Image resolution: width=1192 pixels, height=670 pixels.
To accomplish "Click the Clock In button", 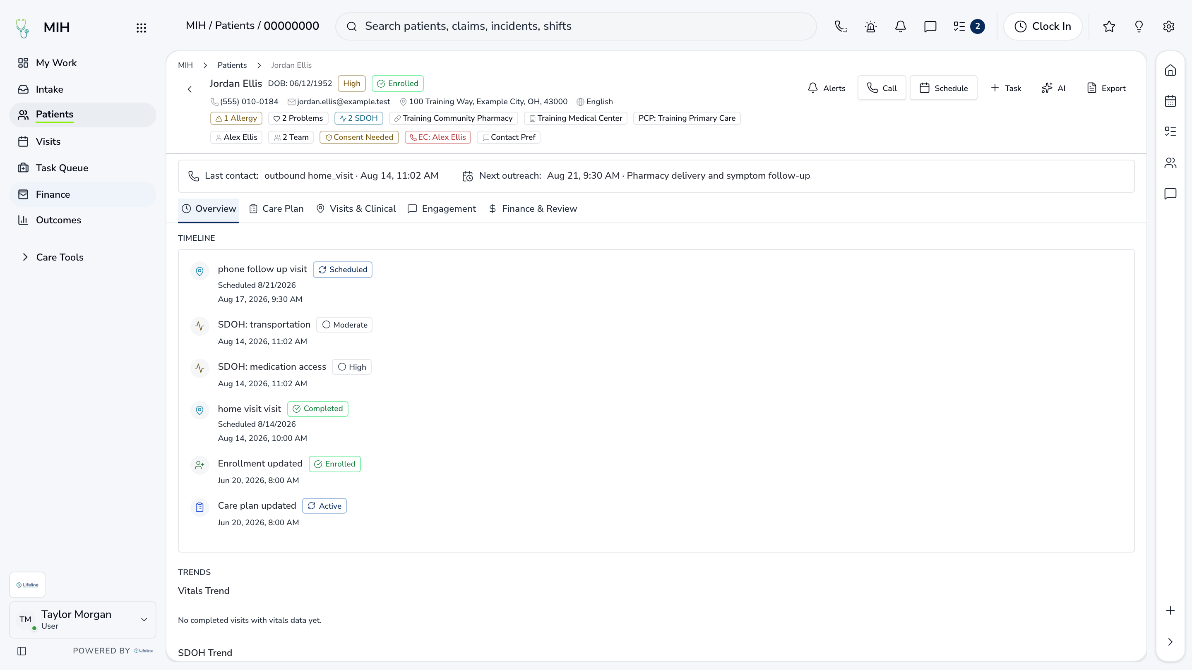I will tap(1043, 26).
